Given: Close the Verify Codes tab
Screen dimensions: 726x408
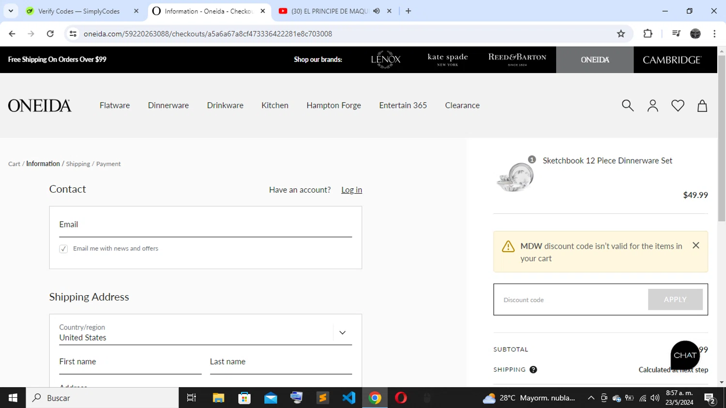Looking at the screenshot, I should pos(136,11).
